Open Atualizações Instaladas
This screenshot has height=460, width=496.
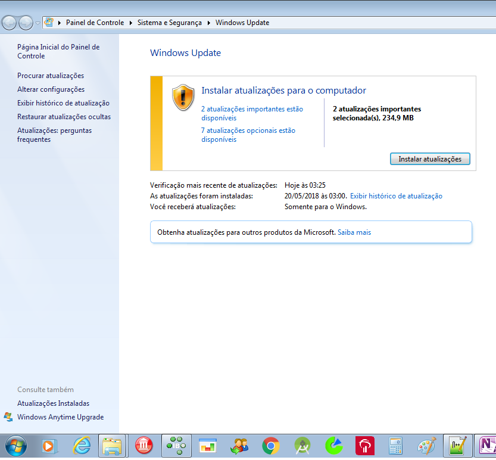click(53, 403)
